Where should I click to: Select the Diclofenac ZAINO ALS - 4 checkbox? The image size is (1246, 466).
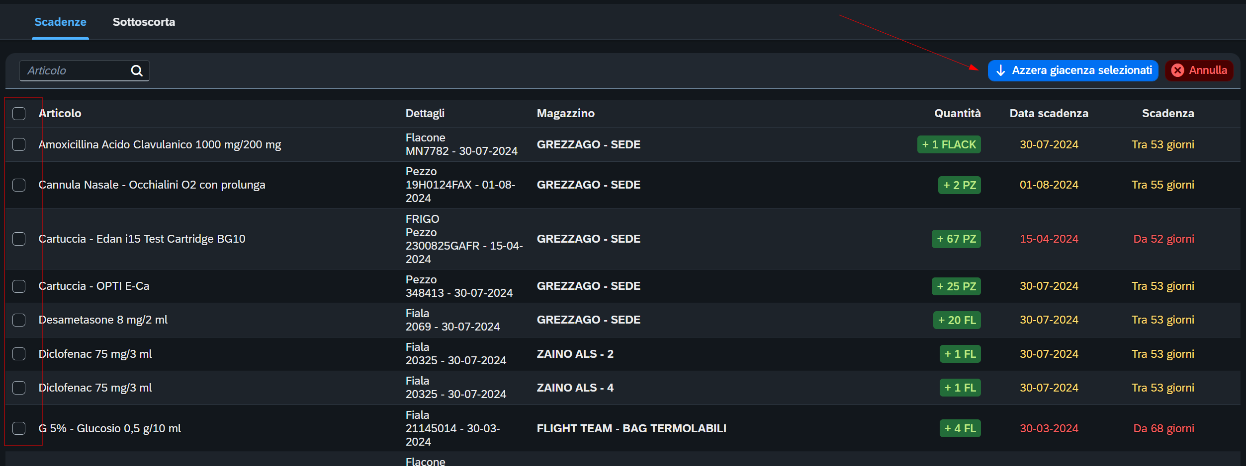point(19,388)
